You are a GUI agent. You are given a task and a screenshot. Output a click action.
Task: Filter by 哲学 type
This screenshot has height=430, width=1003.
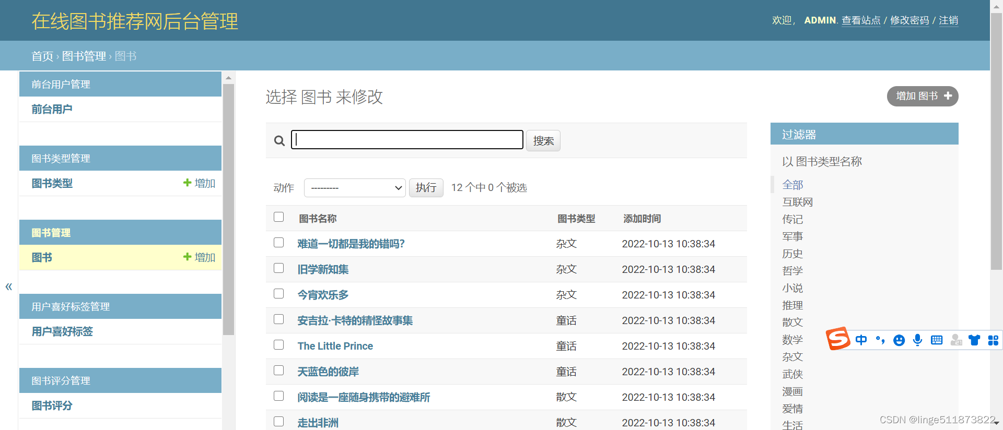click(x=792, y=271)
